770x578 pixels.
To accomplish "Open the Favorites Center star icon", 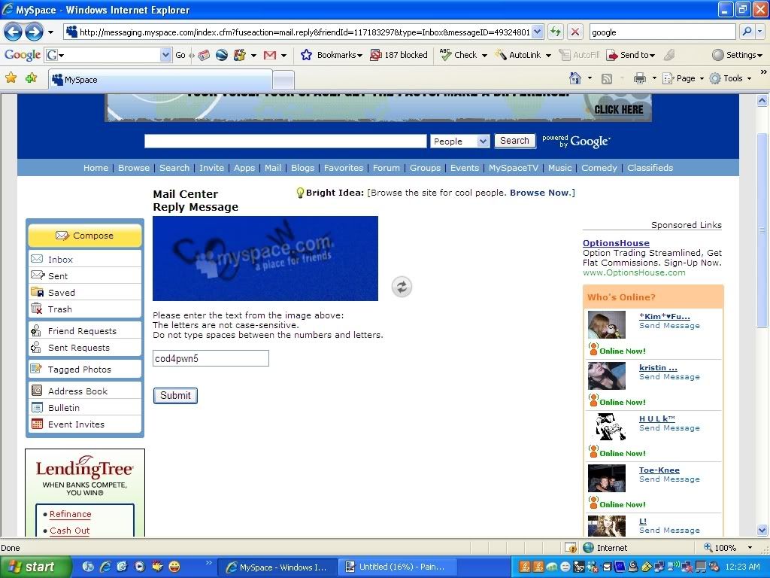I will pos(11,78).
